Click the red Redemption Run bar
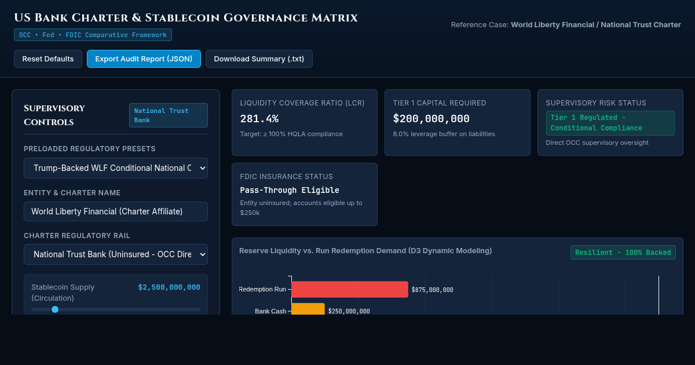695x365 pixels. click(350, 289)
